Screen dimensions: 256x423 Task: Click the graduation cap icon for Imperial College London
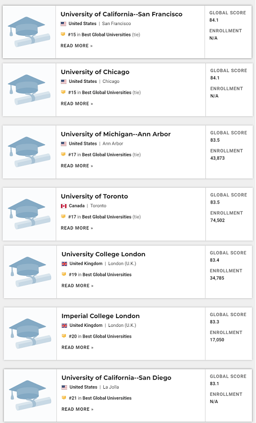(x=30, y=333)
